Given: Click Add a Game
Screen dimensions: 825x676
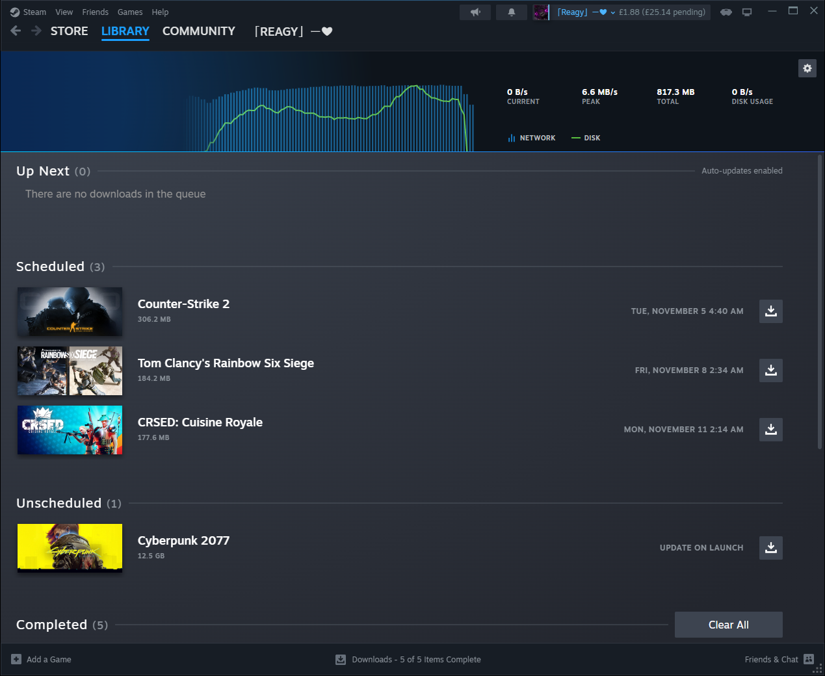Looking at the screenshot, I should click(49, 659).
